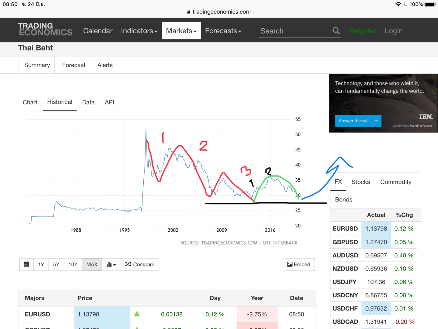Screen dimensions: 438x329
Task: Switch to the Forecast tab
Action: [x=74, y=65]
